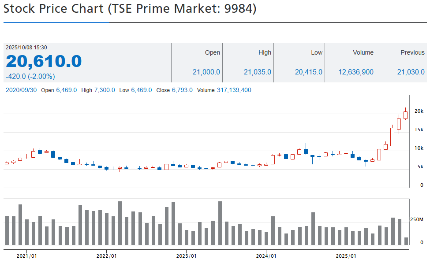Click the current price 20,610.0
Viewport: 430px width, 263px height.
coord(44,61)
